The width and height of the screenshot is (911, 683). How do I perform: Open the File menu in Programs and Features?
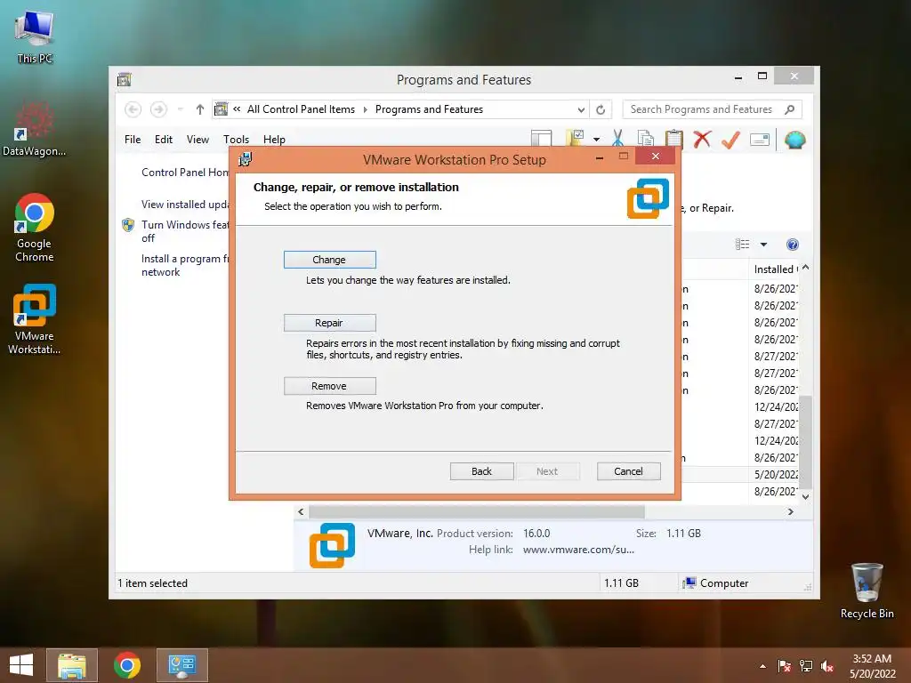(133, 140)
